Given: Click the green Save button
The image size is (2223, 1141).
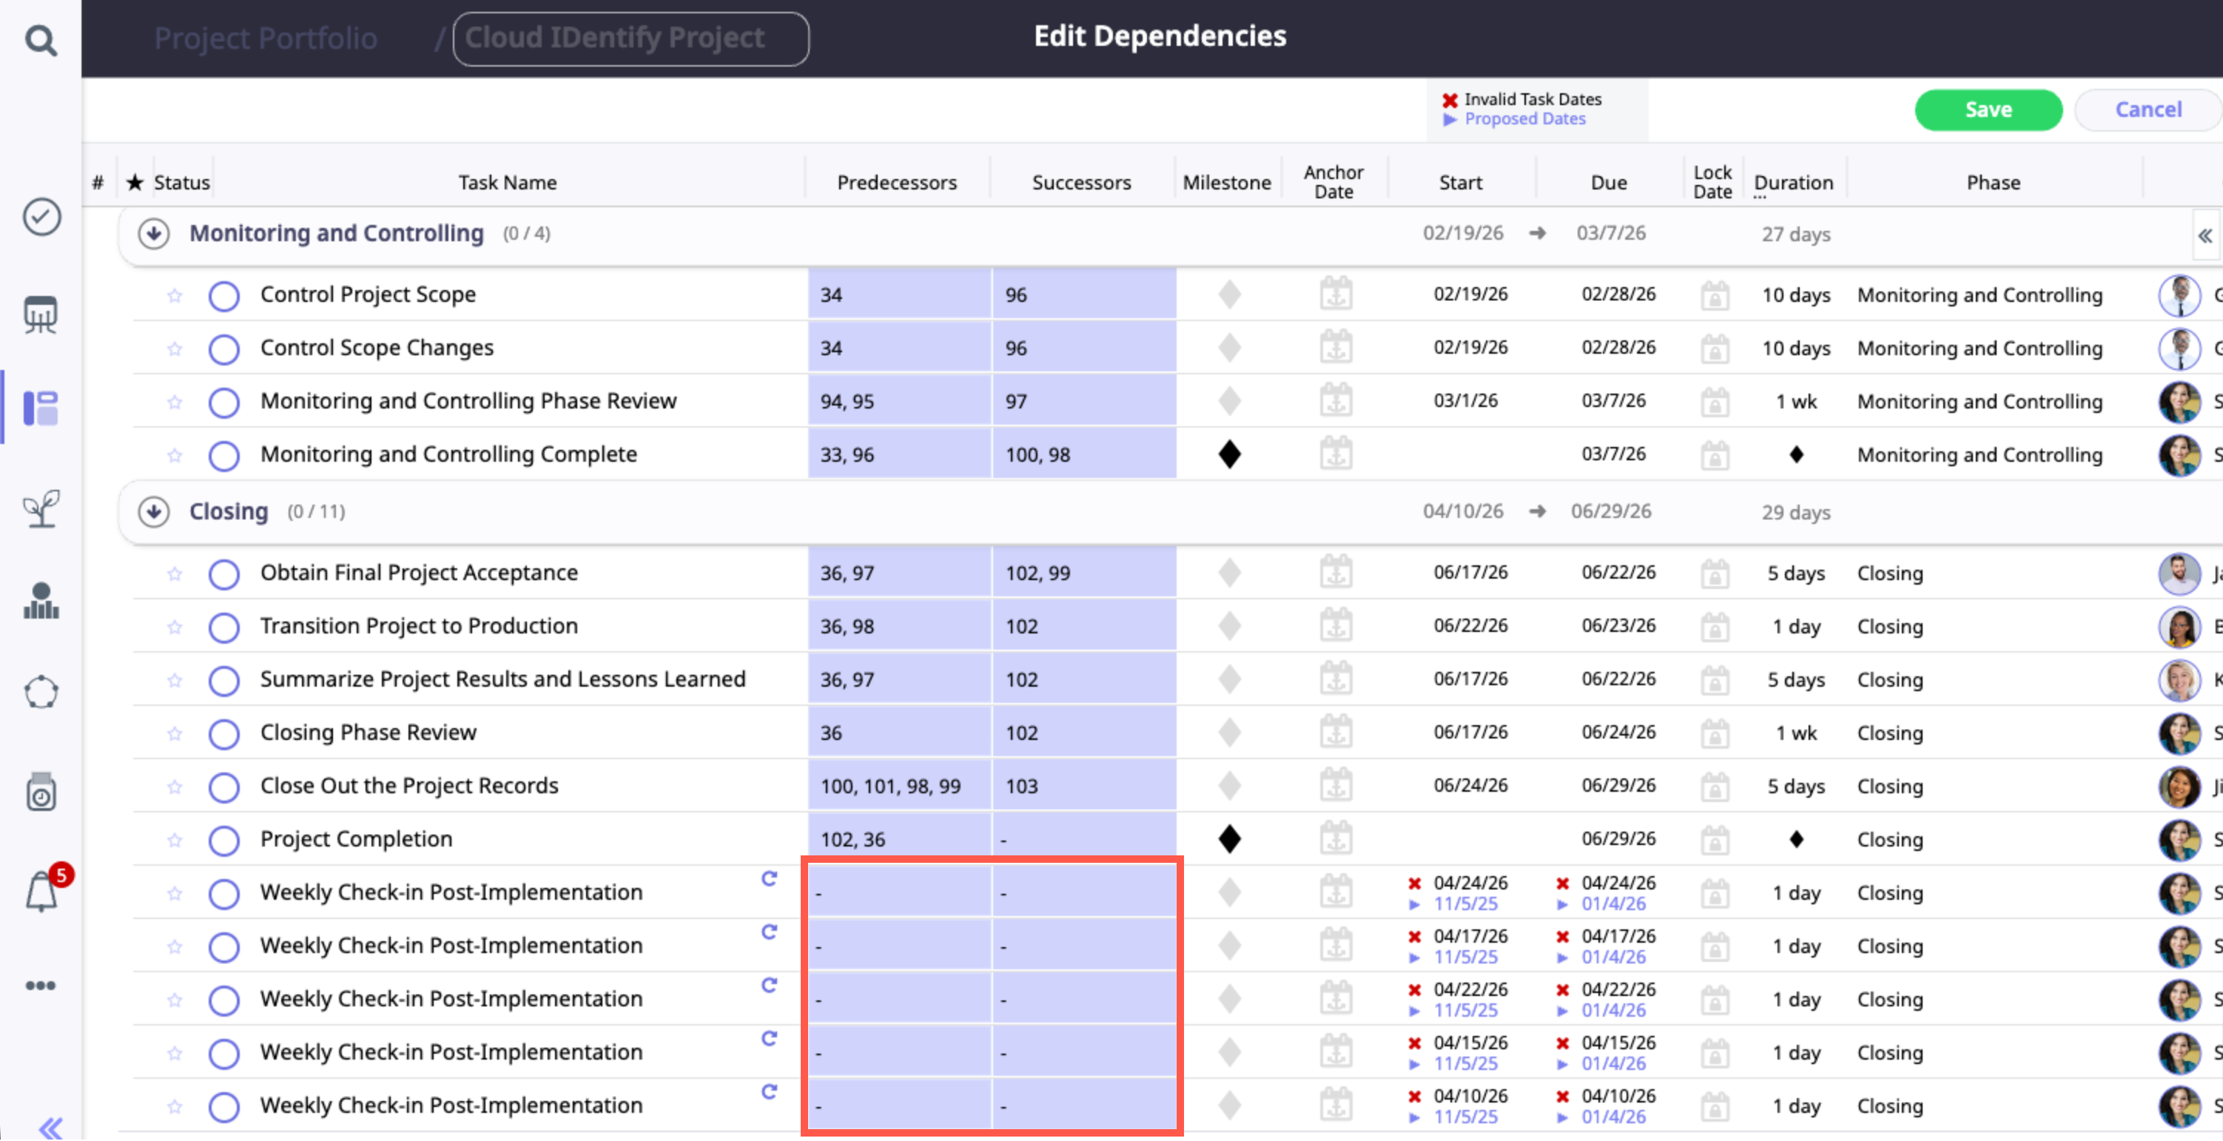Looking at the screenshot, I should tap(1988, 110).
